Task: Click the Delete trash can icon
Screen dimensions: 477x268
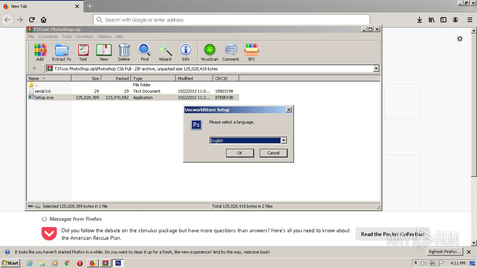Action: coord(124,52)
